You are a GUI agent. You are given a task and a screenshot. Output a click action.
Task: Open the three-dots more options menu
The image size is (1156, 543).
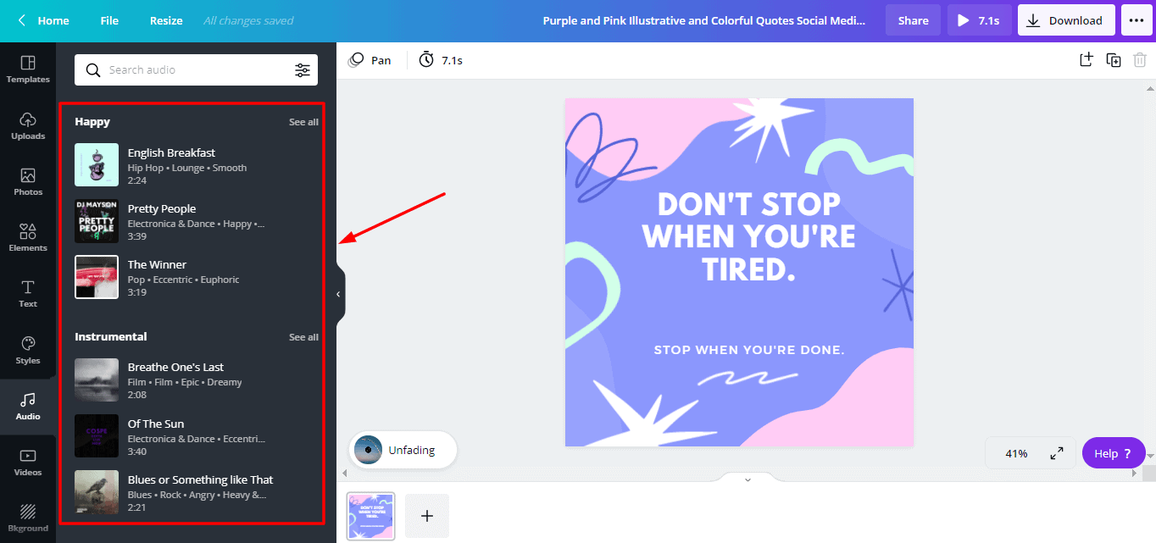pyautogui.click(x=1137, y=20)
